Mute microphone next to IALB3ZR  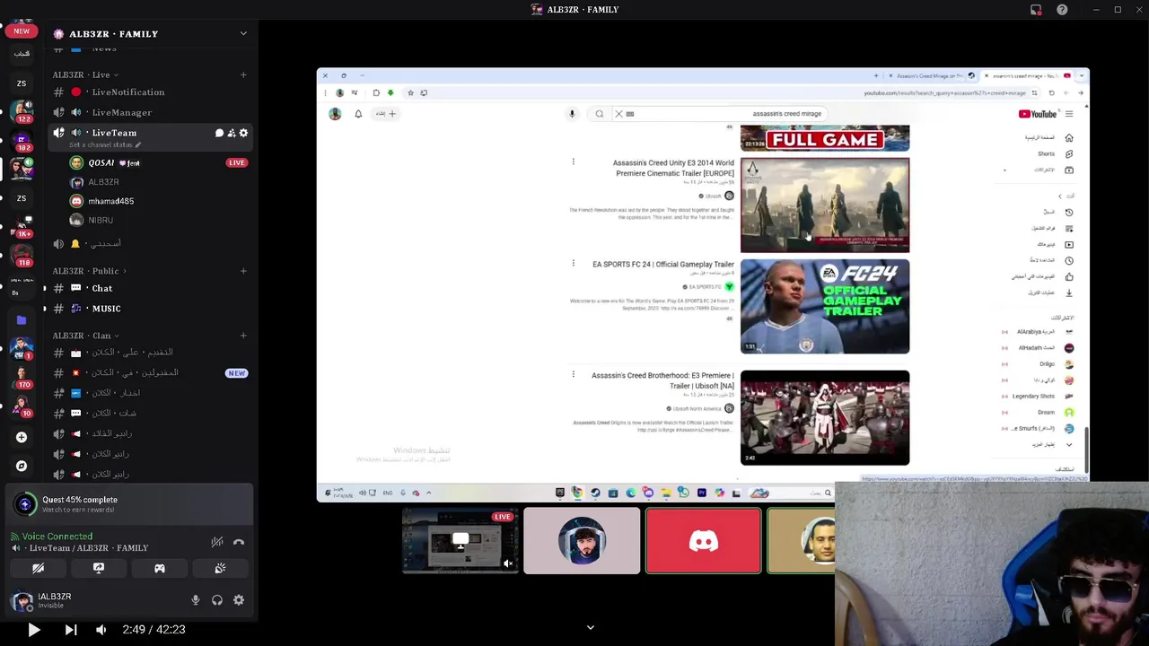click(196, 600)
